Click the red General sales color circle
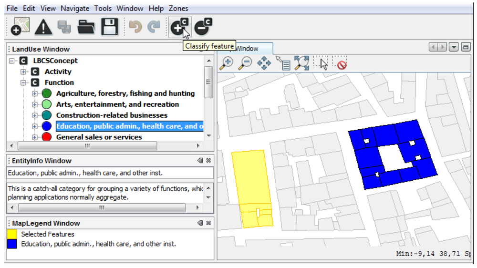This screenshot has width=477, height=268. pos(47,137)
